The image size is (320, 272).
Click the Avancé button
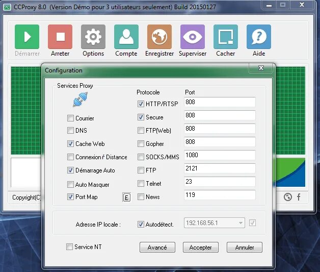pos(157,248)
